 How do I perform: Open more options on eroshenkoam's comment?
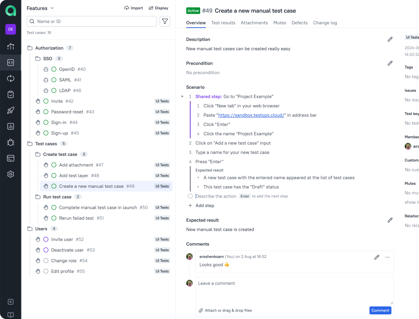tap(387, 257)
